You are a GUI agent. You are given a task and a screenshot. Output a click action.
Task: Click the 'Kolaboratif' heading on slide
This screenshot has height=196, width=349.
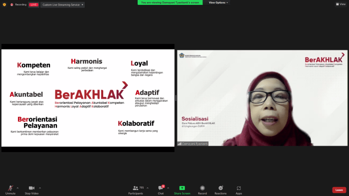136,123
